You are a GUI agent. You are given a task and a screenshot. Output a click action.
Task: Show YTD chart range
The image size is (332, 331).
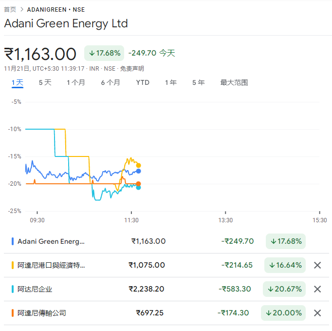[143, 82]
